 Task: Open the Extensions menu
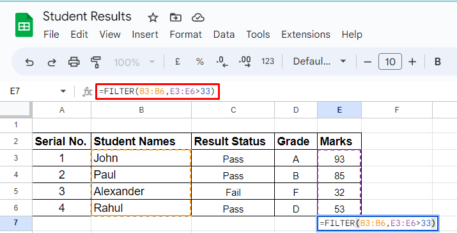(306, 35)
